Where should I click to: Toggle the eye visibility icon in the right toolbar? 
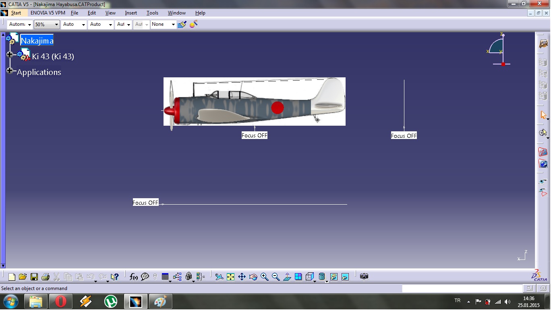(543, 182)
